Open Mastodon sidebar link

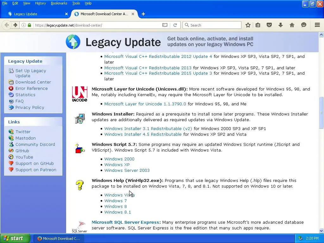point(25,138)
